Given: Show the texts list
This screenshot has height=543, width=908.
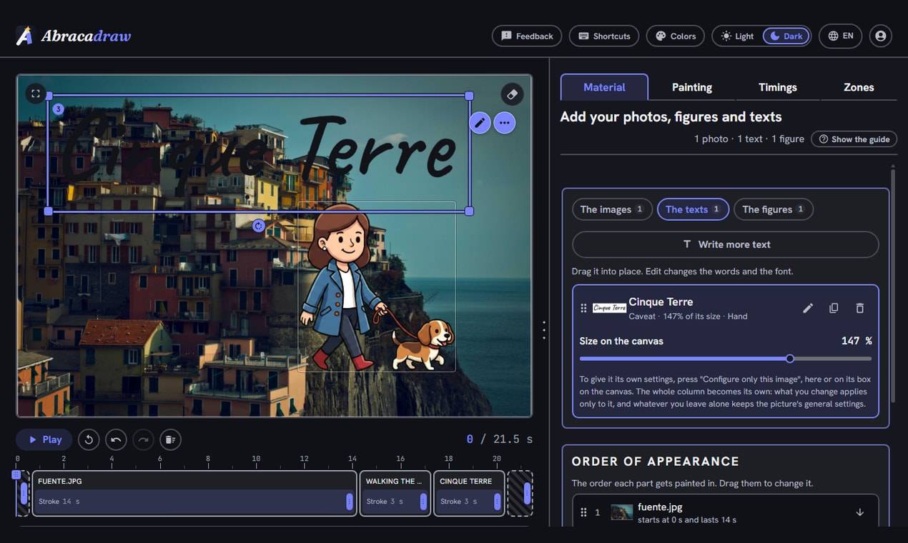Looking at the screenshot, I should click(x=693, y=209).
